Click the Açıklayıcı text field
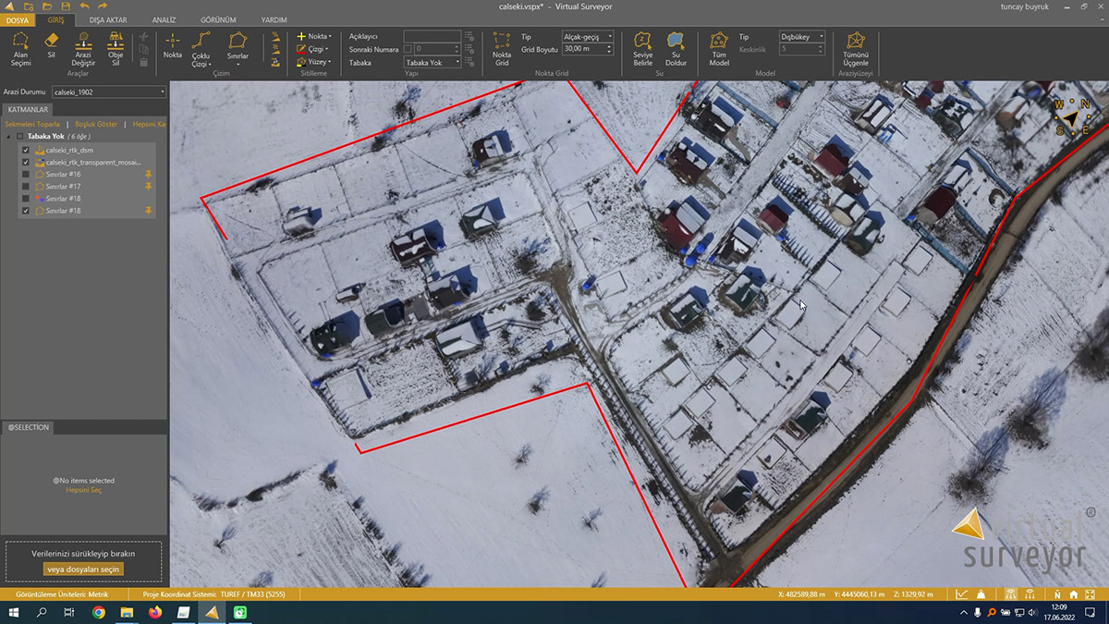 point(432,36)
